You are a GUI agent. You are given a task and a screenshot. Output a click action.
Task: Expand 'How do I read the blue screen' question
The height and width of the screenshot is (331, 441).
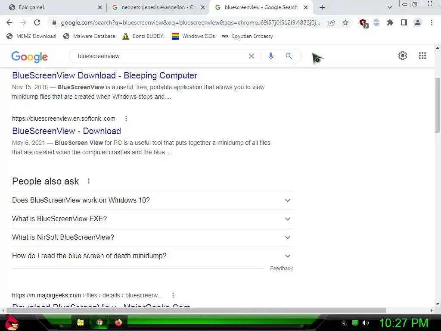152,256
